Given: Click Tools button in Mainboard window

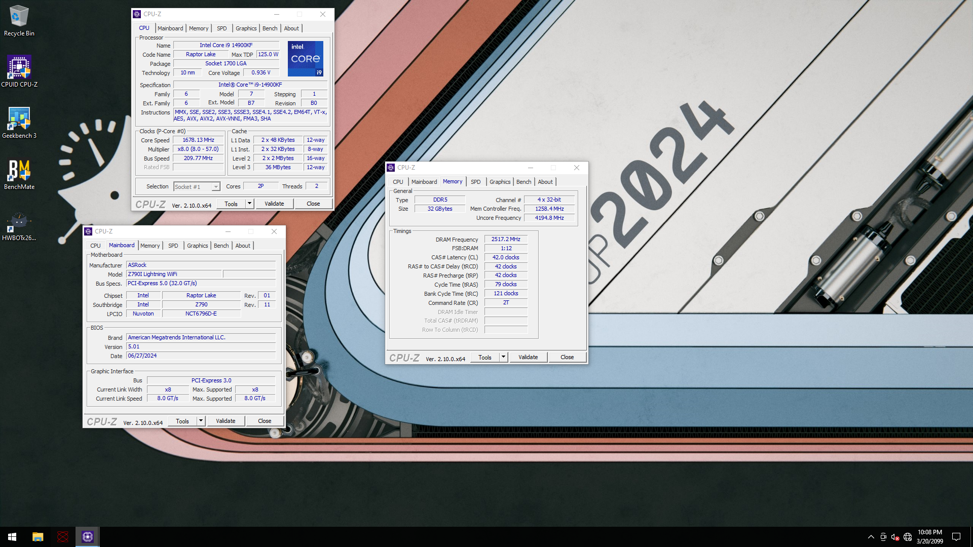Looking at the screenshot, I should coord(182,421).
